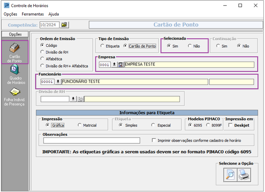Click the Empresa search person icon
The height and width of the screenshot is (192, 265).
coord(121,65)
